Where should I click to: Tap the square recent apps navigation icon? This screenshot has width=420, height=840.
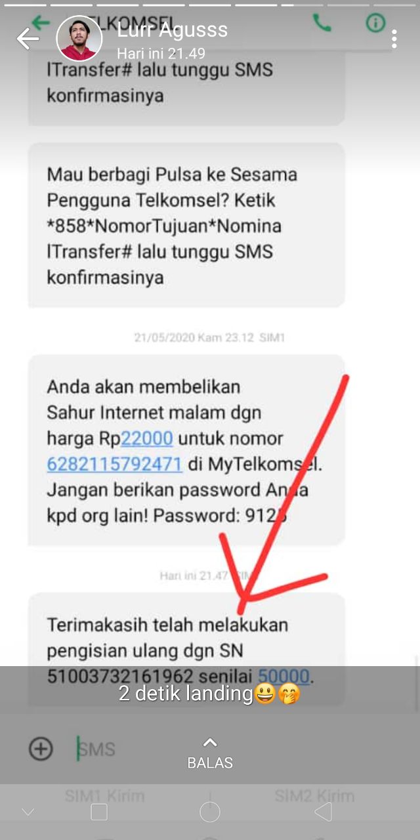pyautogui.click(x=99, y=812)
